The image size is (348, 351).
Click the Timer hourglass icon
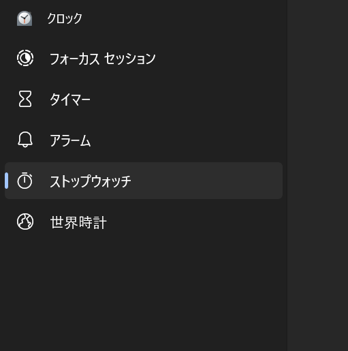tap(25, 99)
